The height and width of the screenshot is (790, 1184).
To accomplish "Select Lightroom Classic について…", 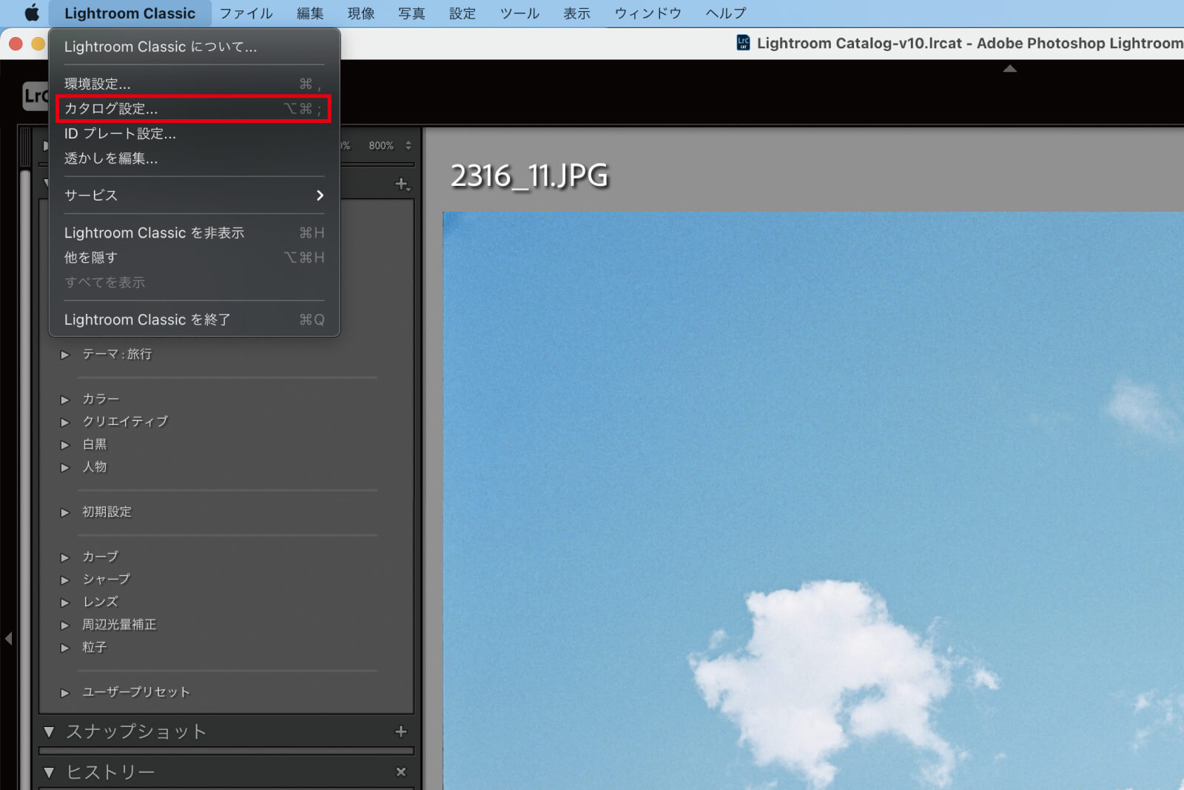I will pos(194,47).
